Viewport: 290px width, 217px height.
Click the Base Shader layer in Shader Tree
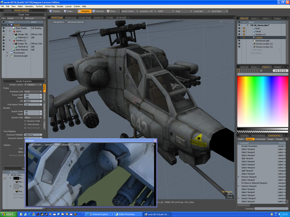(22, 28)
